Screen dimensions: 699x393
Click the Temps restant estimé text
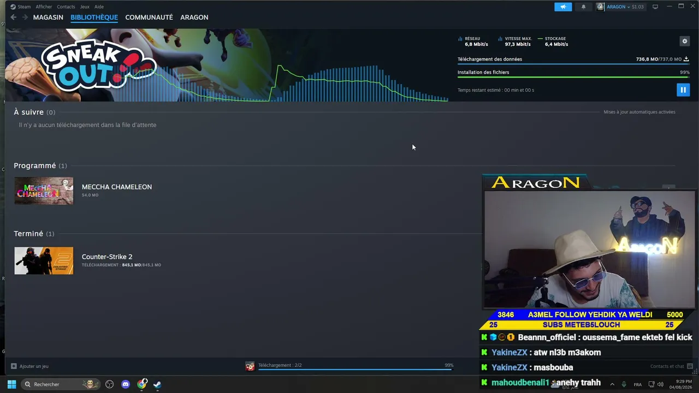pyautogui.click(x=496, y=90)
